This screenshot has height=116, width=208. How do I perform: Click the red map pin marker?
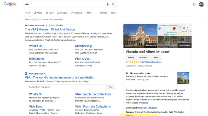(x=174, y=28)
